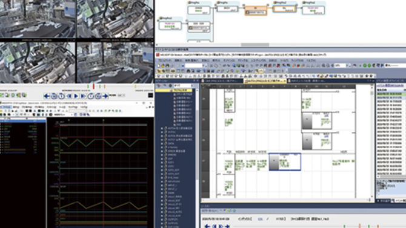Click the orange marker on video timeline
Image resolution: width=406 pixels, height=228 pixels.
(x=105, y=86)
